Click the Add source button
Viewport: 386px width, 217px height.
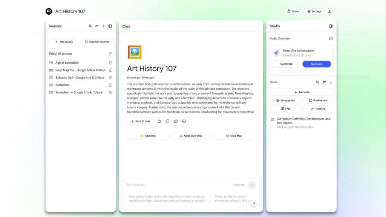point(64,42)
